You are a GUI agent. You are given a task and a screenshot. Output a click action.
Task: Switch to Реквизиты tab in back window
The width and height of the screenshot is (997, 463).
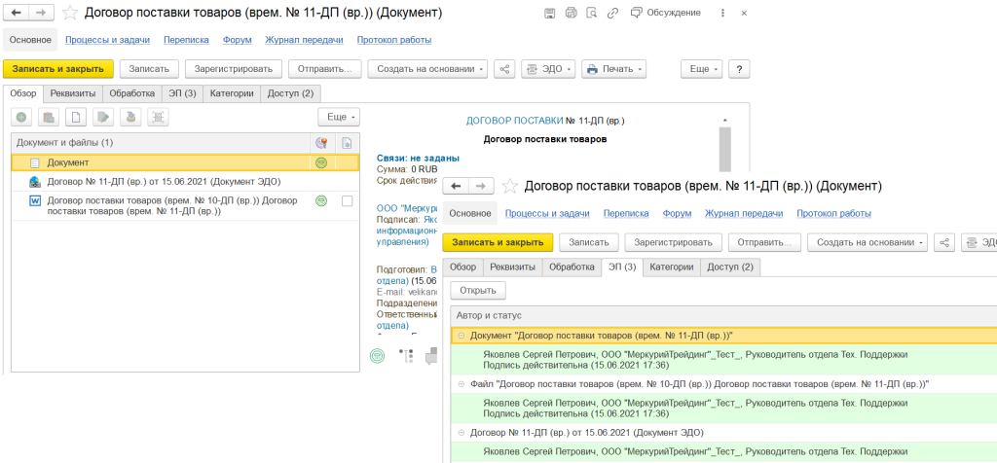click(x=74, y=93)
